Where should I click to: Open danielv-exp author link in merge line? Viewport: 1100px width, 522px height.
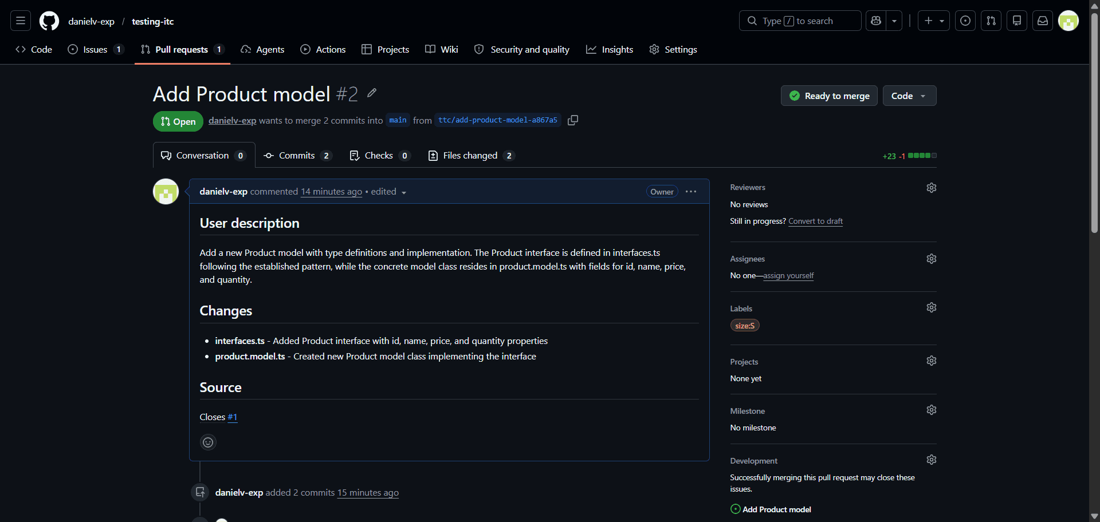click(232, 120)
